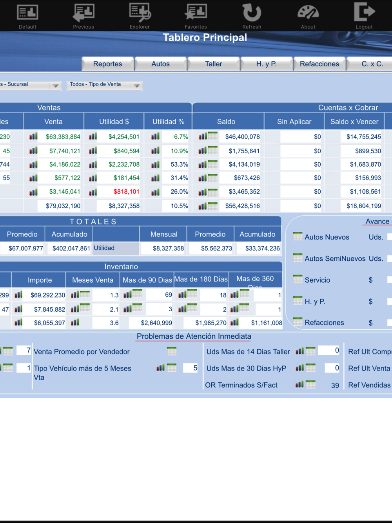View chart for Utilidad 53.3%
This screenshot has height=523, width=392.
pyautogui.click(x=156, y=164)
